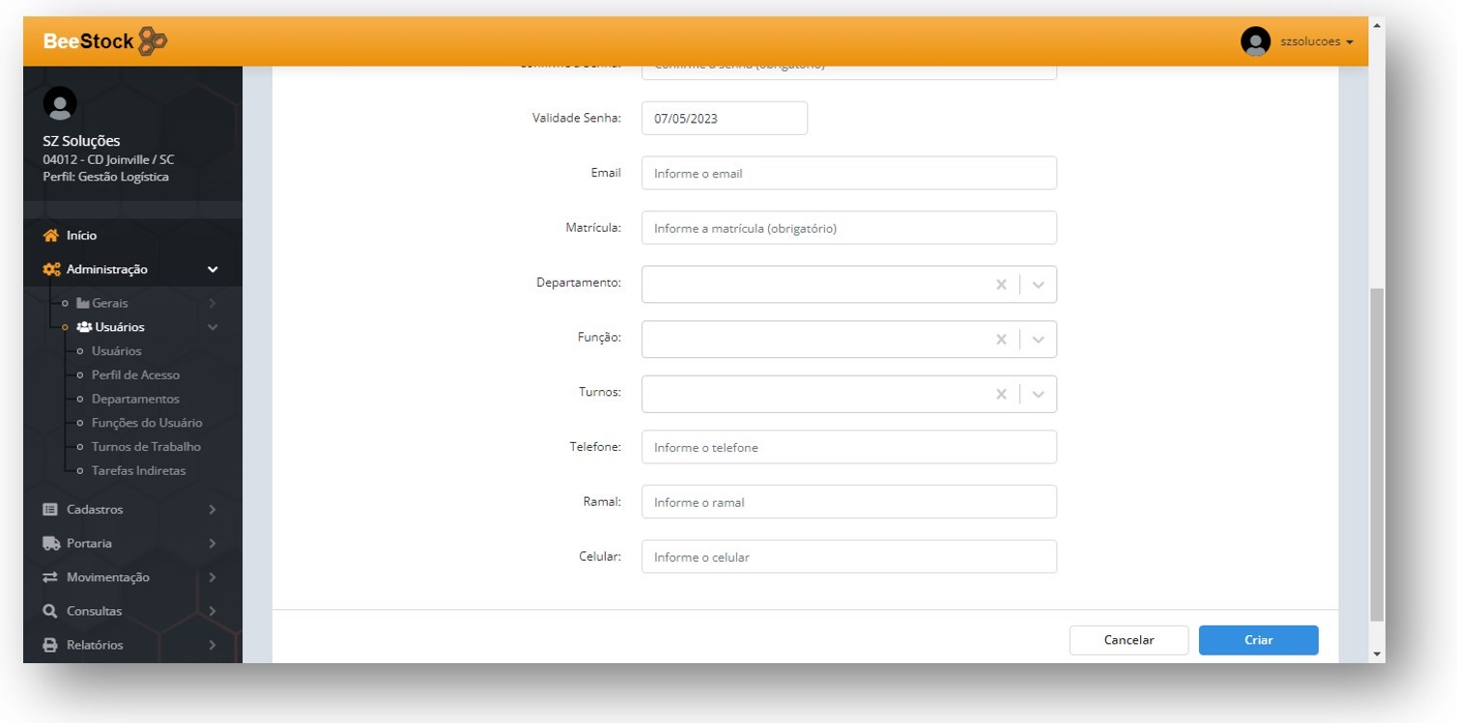1457x723 pixels.
Task: Open Perfil de Acesso submenu item
Action: [135, 375]
